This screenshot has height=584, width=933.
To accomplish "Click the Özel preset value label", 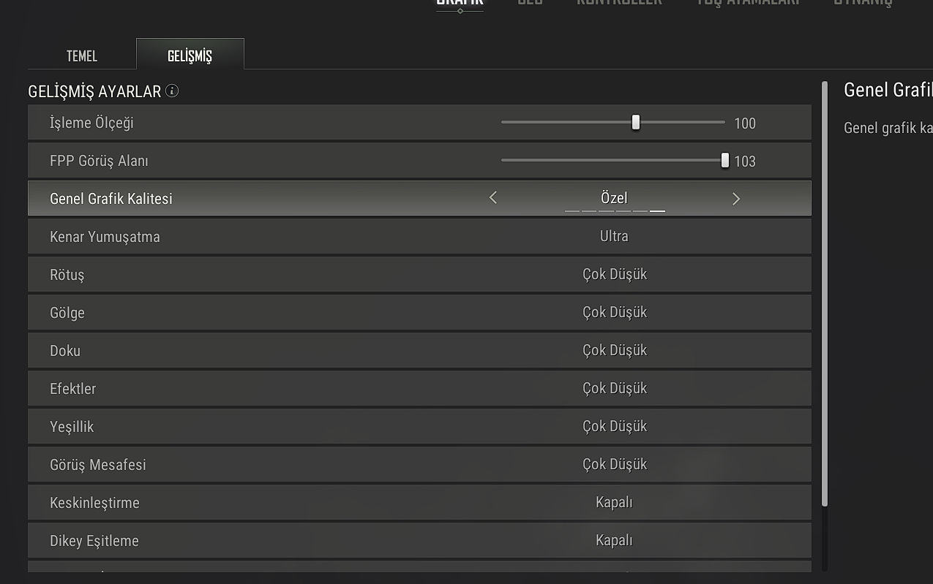I will pos(614,198).
